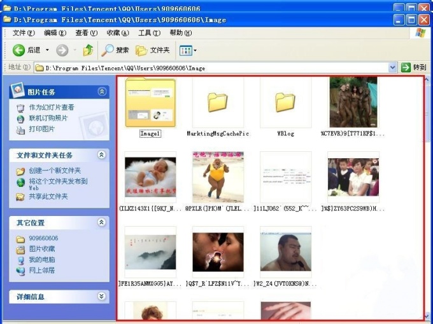Click the greyed Forward arrow button
Screen dimensions: 433x324
[62, 50]
